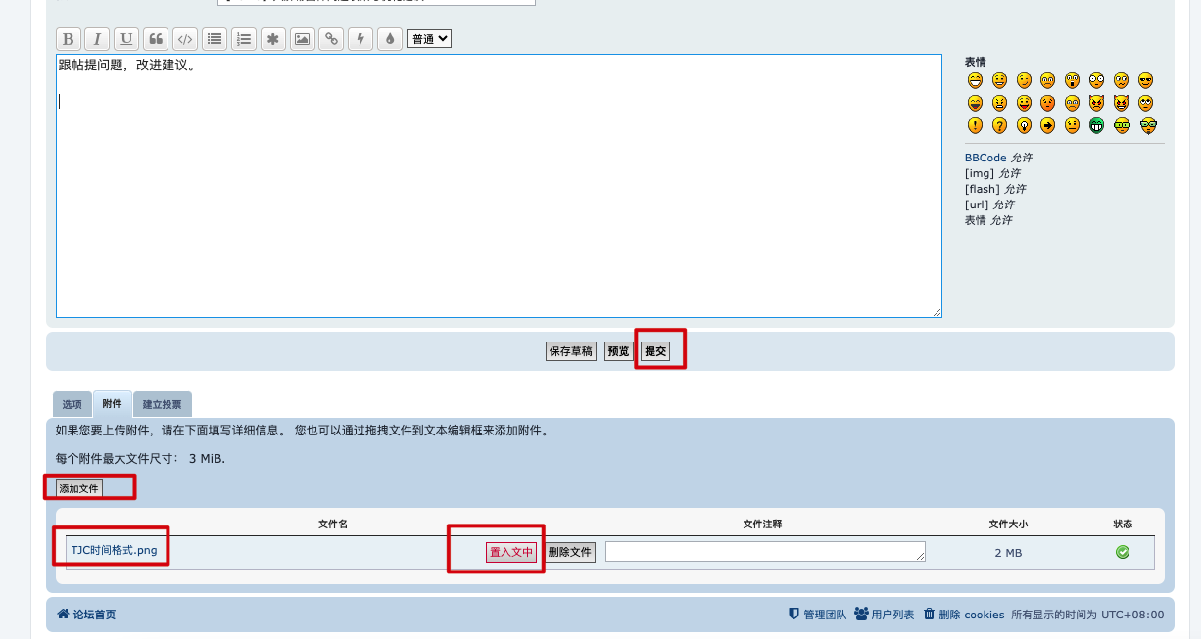Click the underline formatting icon
Image resolution: width=1201 pixels, height=639 pixels.
pyautogui.click(x=126, y=39)
